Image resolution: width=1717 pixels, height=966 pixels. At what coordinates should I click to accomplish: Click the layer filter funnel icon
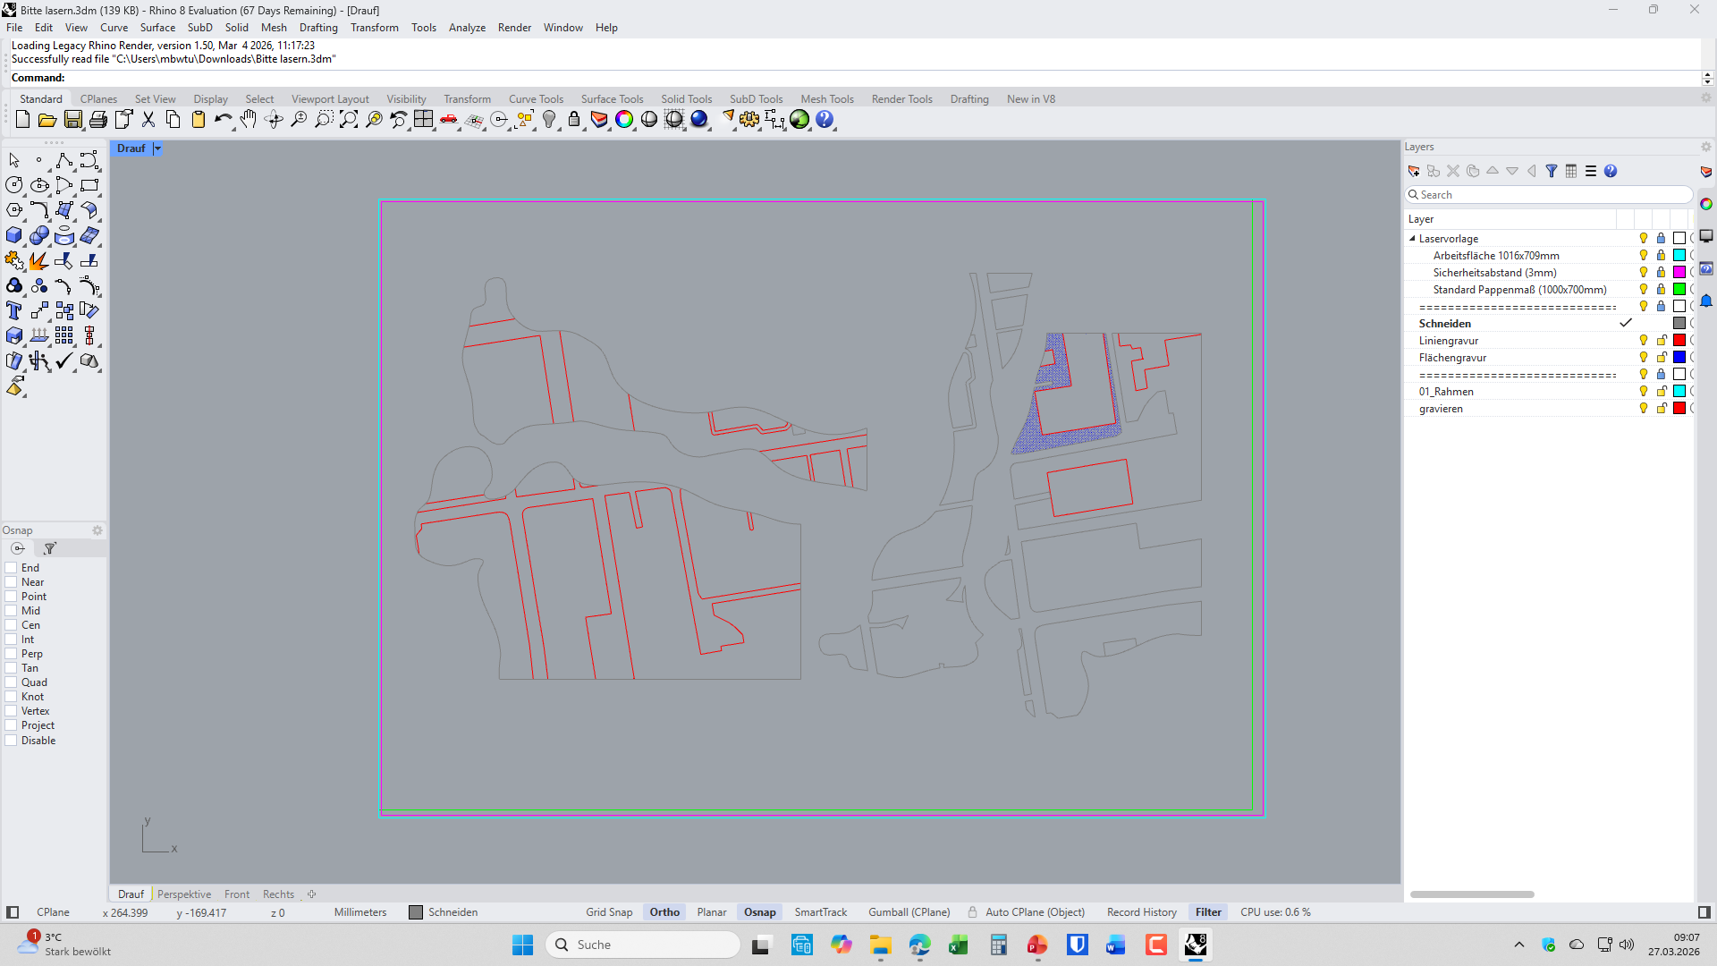point(1552,171)
